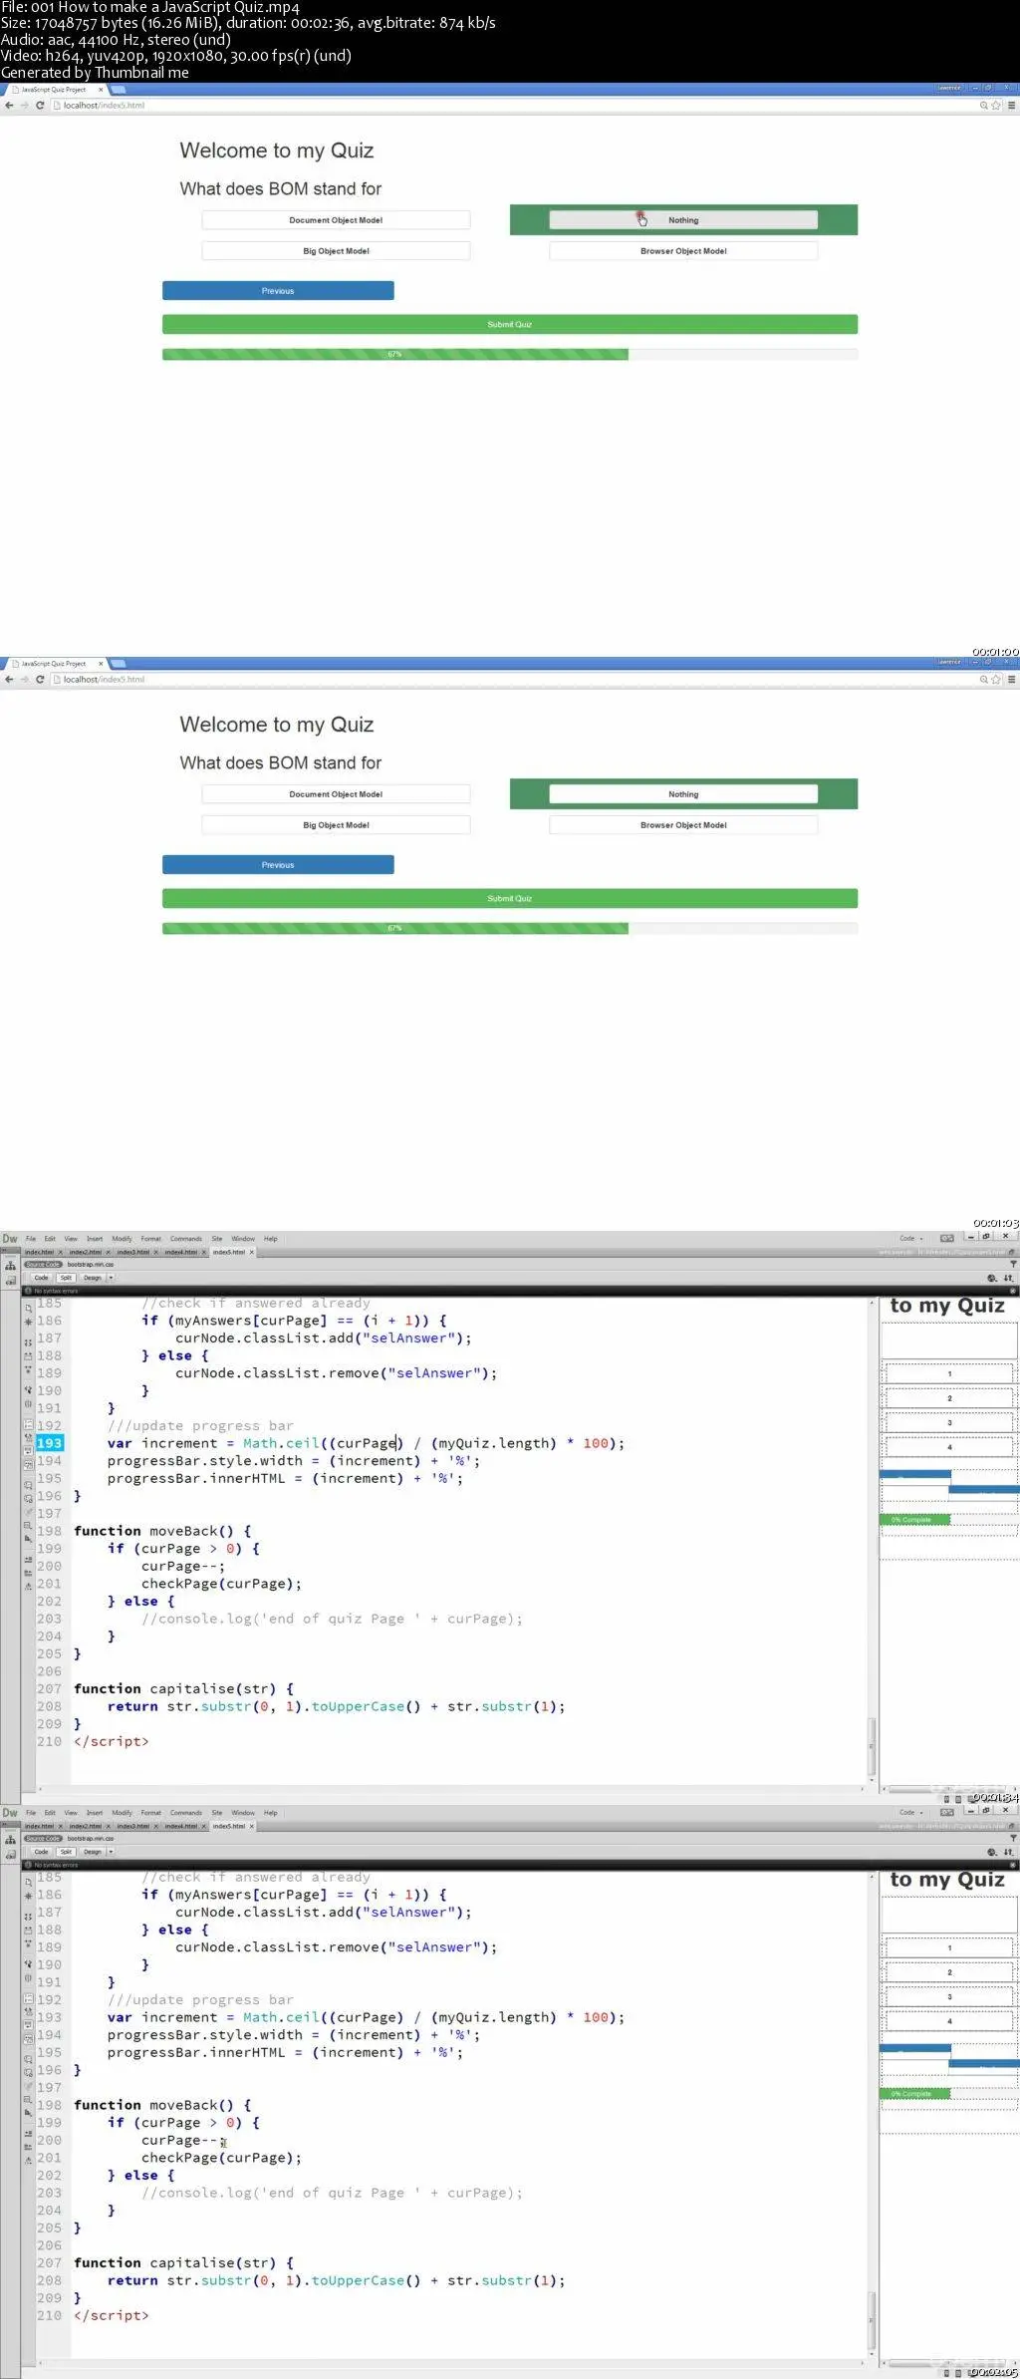The height and width of the screenshot is (2379, 1020).
Task: Close JavaScript Quiz Project tab in 00:01:00 frame
Action: point(100,90)
